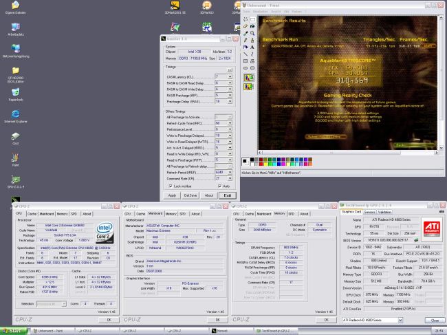Open the Refresh Period (tREF) dropdown
Viewport: 447px width, 335px height.
tap(230, 173)
